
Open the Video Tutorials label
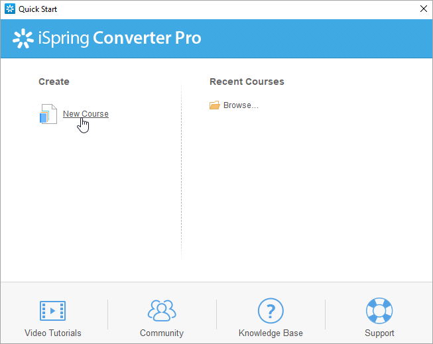53,333
